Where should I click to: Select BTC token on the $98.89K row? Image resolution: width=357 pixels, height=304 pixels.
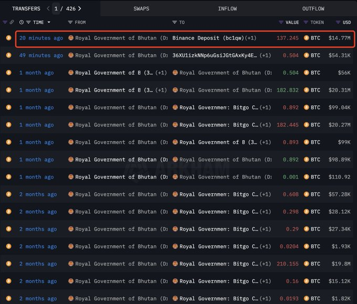click(x=312, y=160)
